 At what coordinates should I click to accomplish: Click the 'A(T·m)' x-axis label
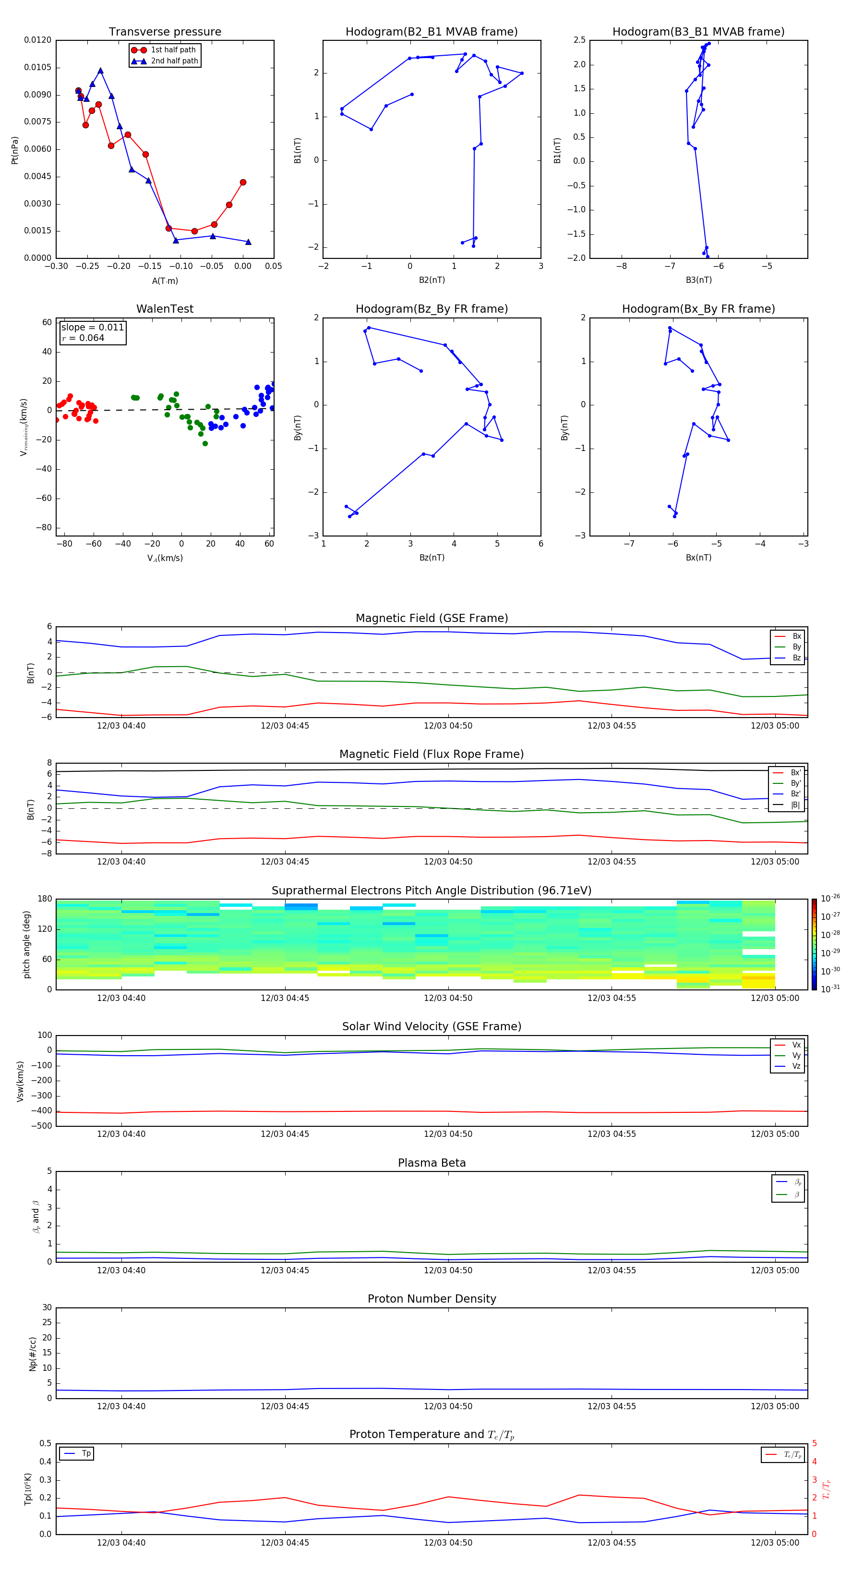pos(165,280)
